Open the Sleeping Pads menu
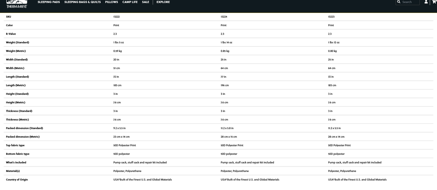 49,2
